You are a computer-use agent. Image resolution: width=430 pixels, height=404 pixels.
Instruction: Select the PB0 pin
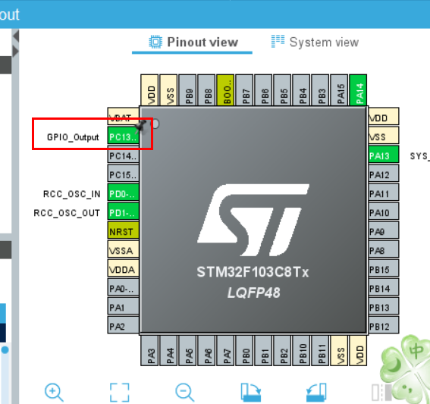[244, 350]
